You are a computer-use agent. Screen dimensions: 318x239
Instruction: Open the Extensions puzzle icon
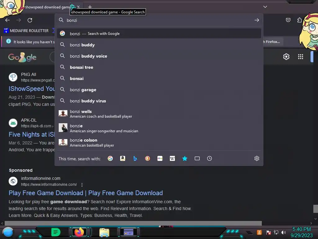click(x=299, y=20)
